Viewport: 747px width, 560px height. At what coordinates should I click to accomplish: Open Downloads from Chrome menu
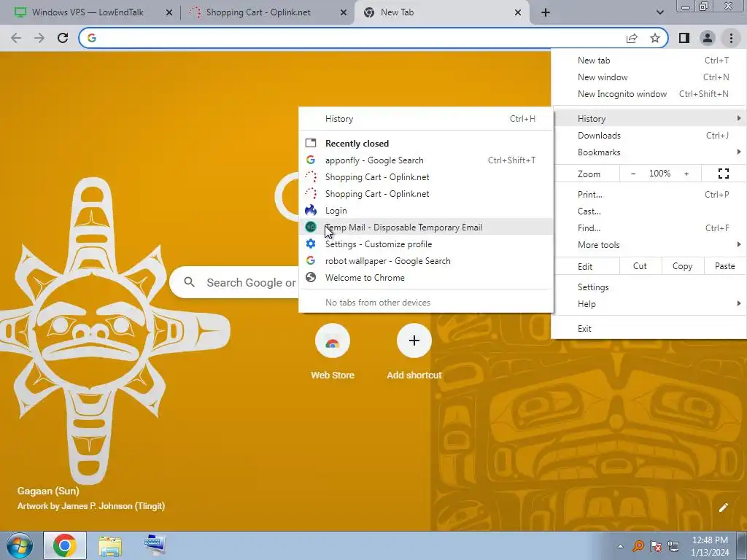pyautogui.click(x=649, y=135)
